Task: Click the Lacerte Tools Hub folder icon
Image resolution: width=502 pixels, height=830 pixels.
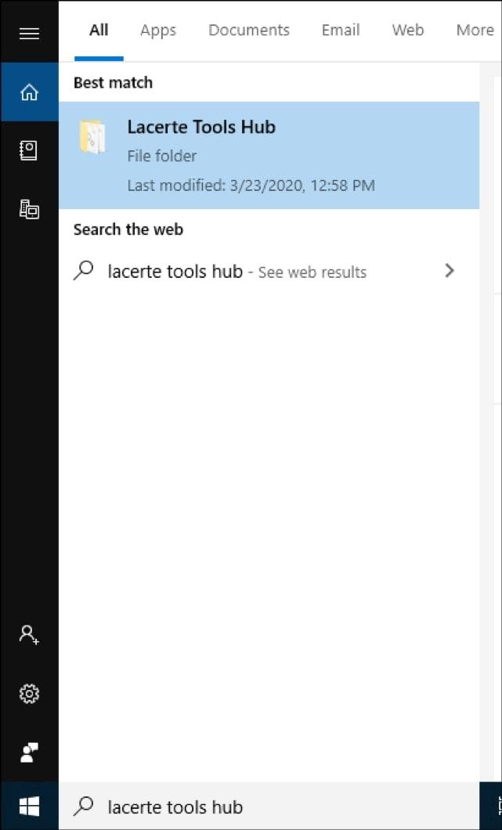Action: pos(92,137)
